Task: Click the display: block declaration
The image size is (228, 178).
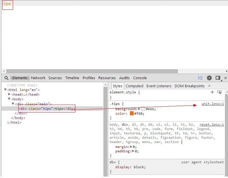Action: tap(130, 167)
